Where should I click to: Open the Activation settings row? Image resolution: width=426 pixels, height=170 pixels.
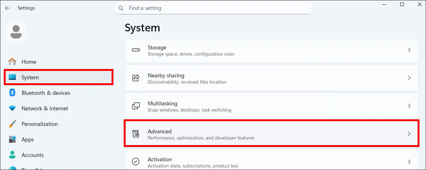tap(271, 160)
